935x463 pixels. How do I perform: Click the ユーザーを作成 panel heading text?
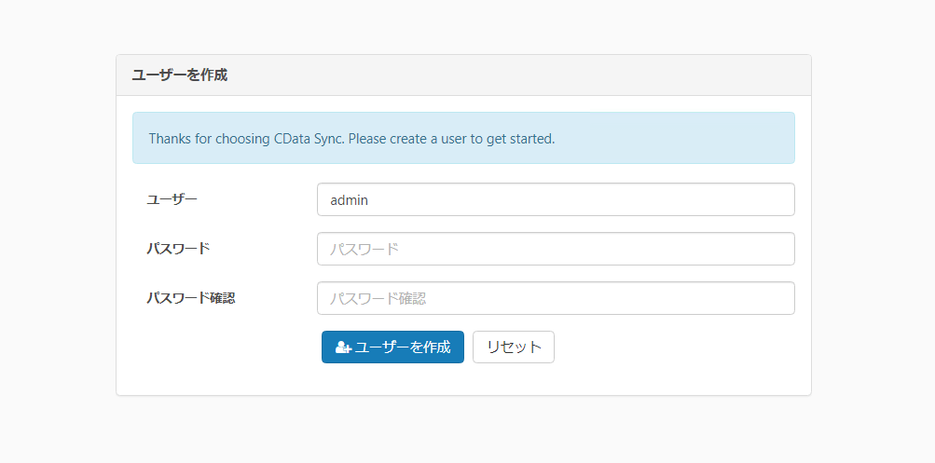click(x=180, y=75)
